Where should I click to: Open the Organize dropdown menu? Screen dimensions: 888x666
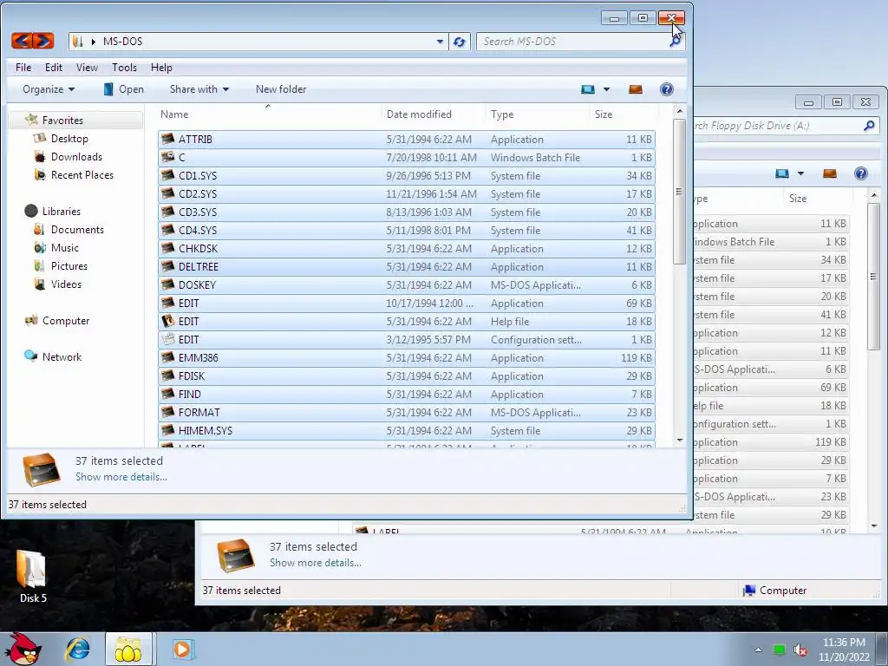point(49,89)
